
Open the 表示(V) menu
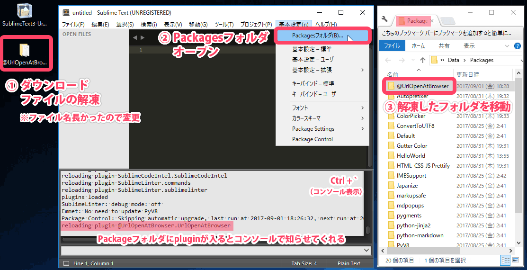pyautogui.click(x=173, y=25)
